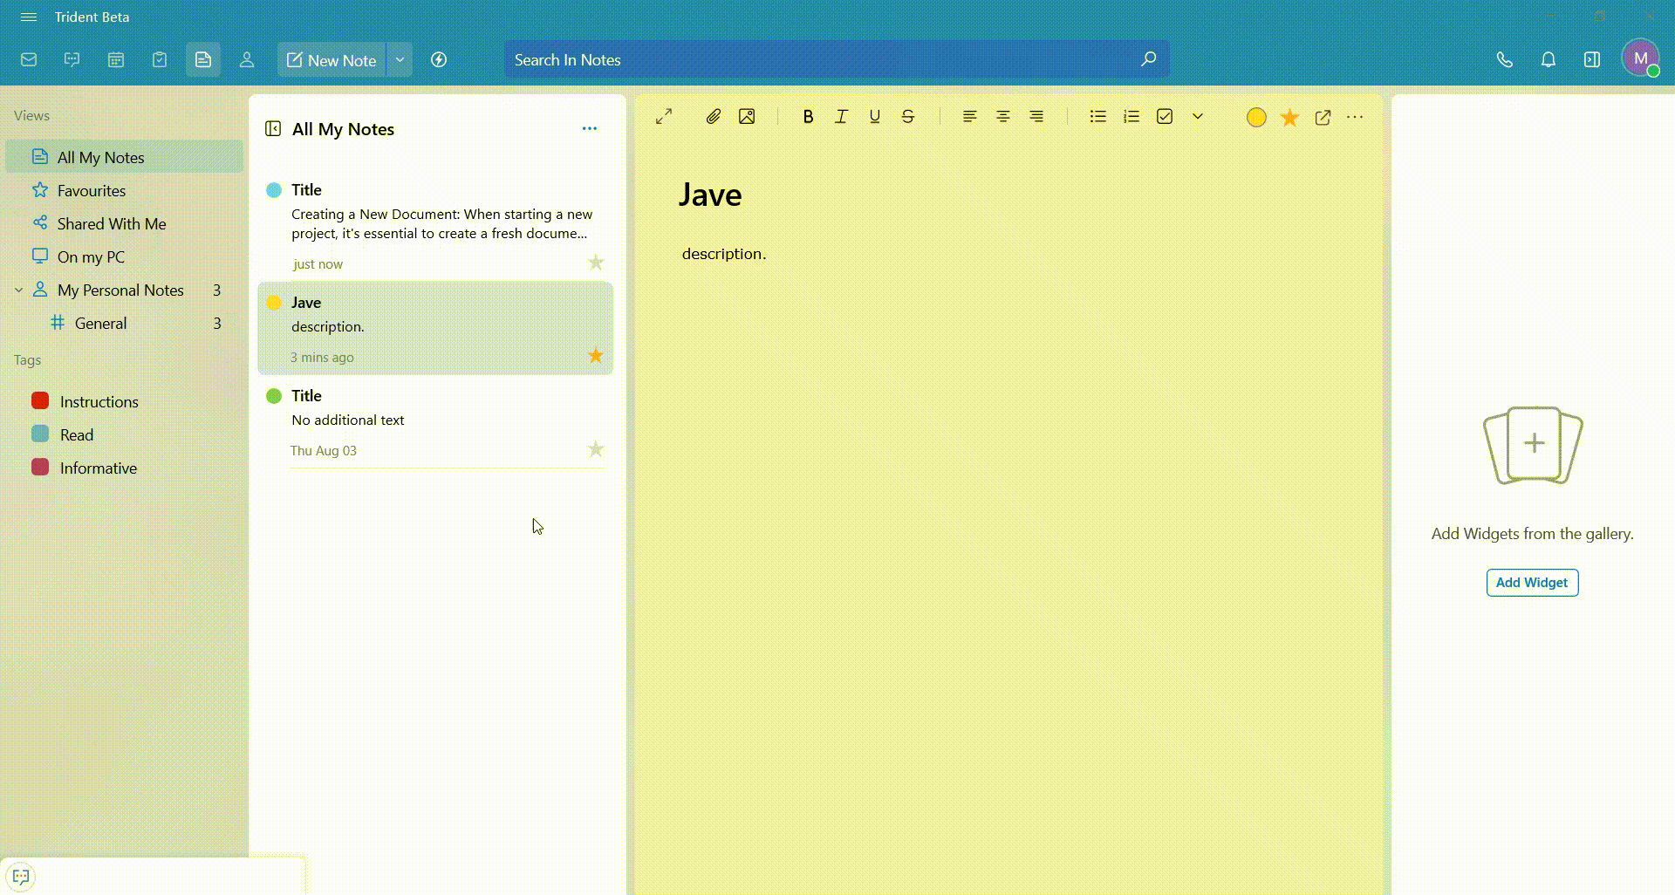
Task: Insert an image into the note
Action: 747,117
